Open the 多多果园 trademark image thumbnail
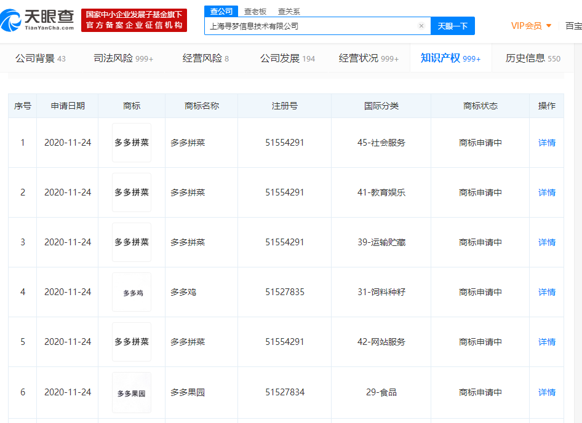The width and height of the screenshot is (582, 423). (x=132, y=392)
